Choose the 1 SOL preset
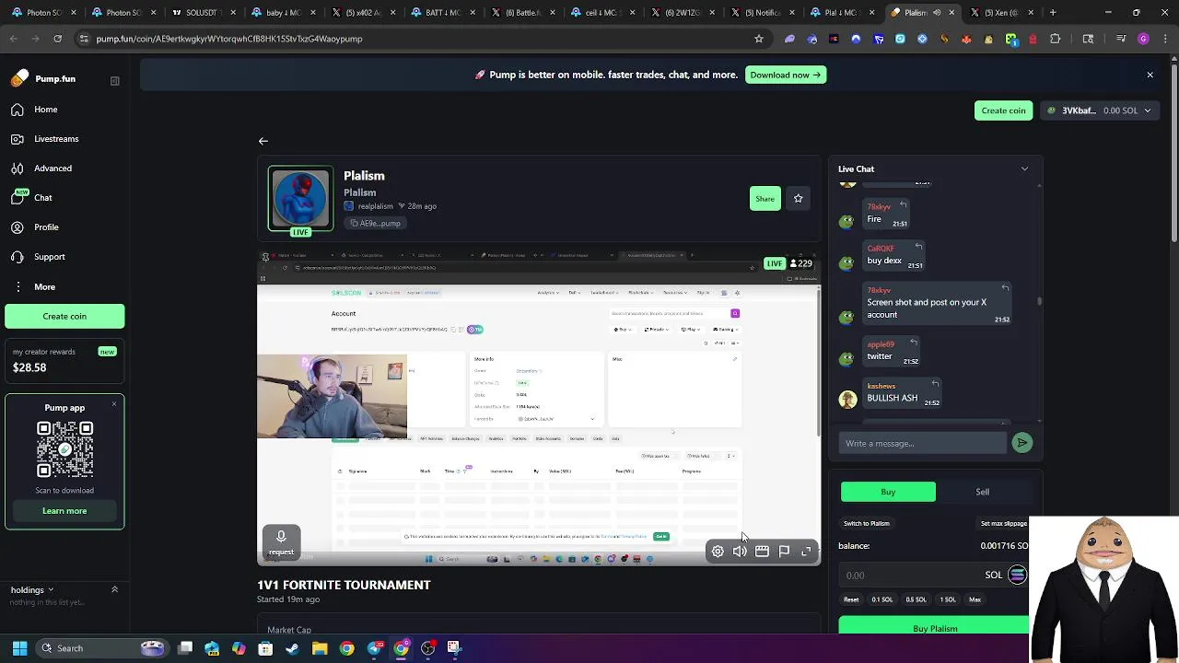This screenshot has width=1179, height=663. pyautogui.click(x=947, y=599)
